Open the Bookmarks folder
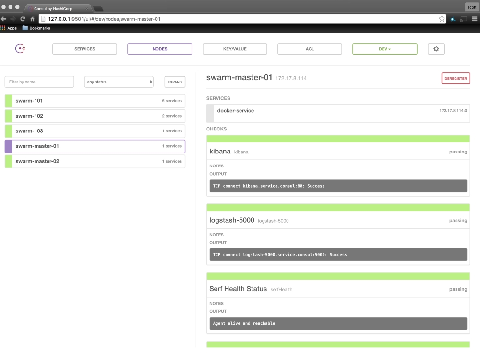Image resolution: width=480 pixels, height=354 pixels. tap(36, 28)
